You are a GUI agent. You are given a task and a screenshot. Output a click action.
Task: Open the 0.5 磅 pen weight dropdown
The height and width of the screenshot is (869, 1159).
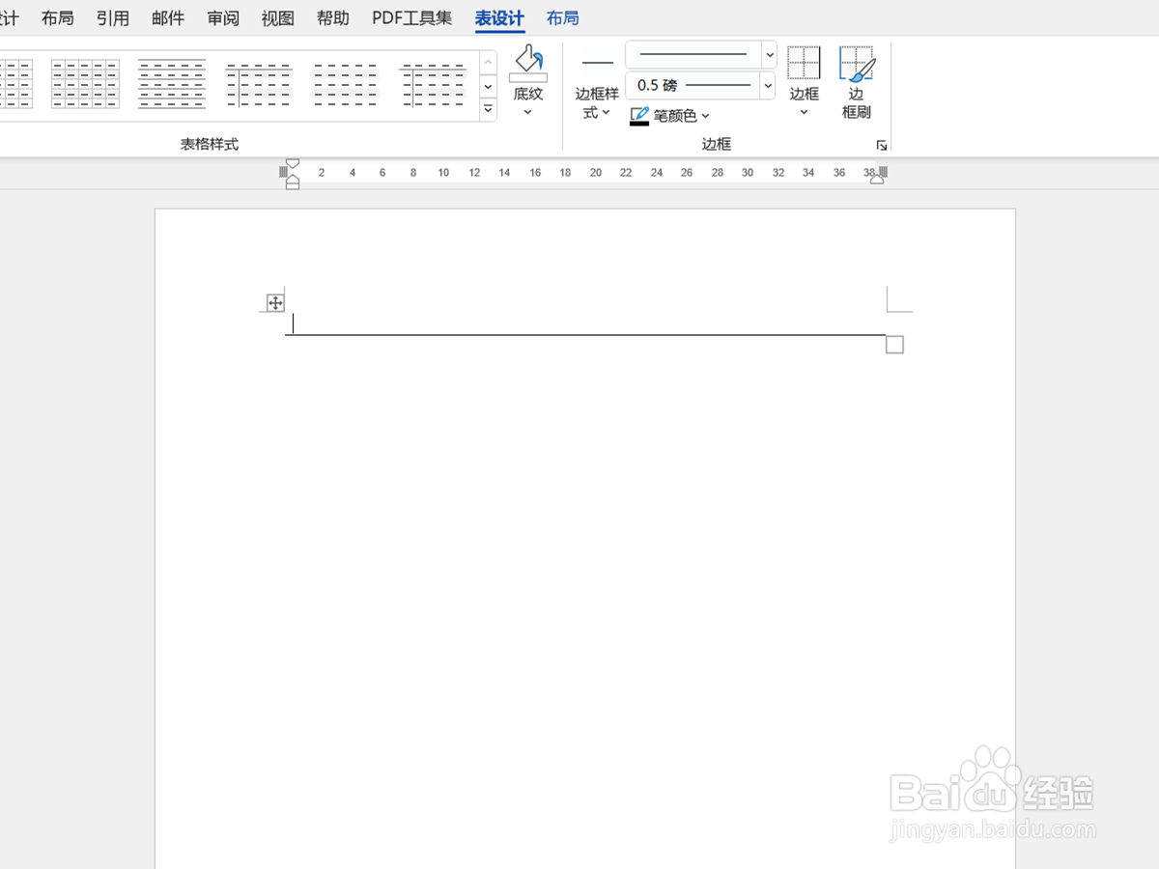[768, 86]
